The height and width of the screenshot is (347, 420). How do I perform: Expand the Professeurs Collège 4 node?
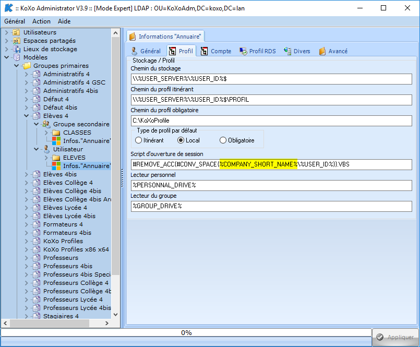click(x=27, y=283)
